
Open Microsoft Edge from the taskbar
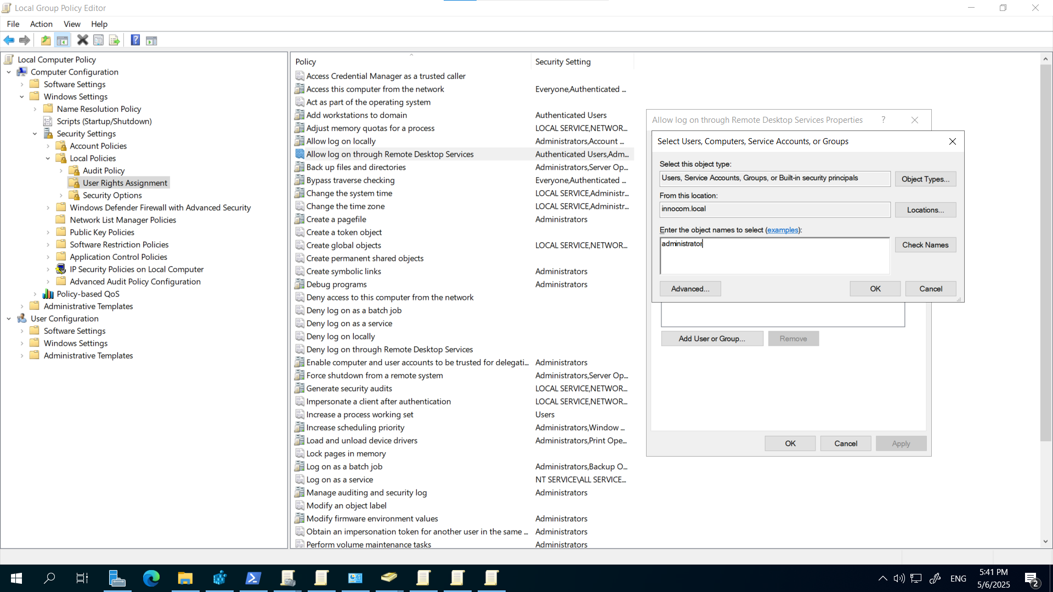[151, 578]
